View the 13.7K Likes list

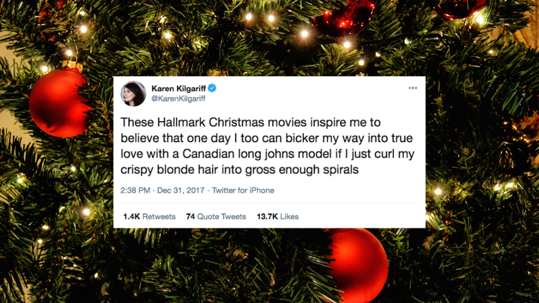(x=277, y=217)
